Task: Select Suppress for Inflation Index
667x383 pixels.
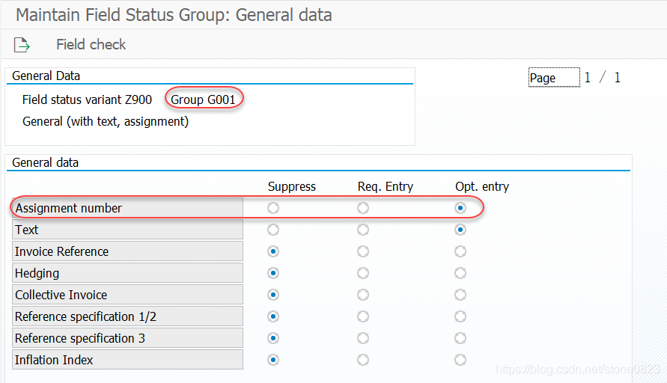Action: point(273,360)
